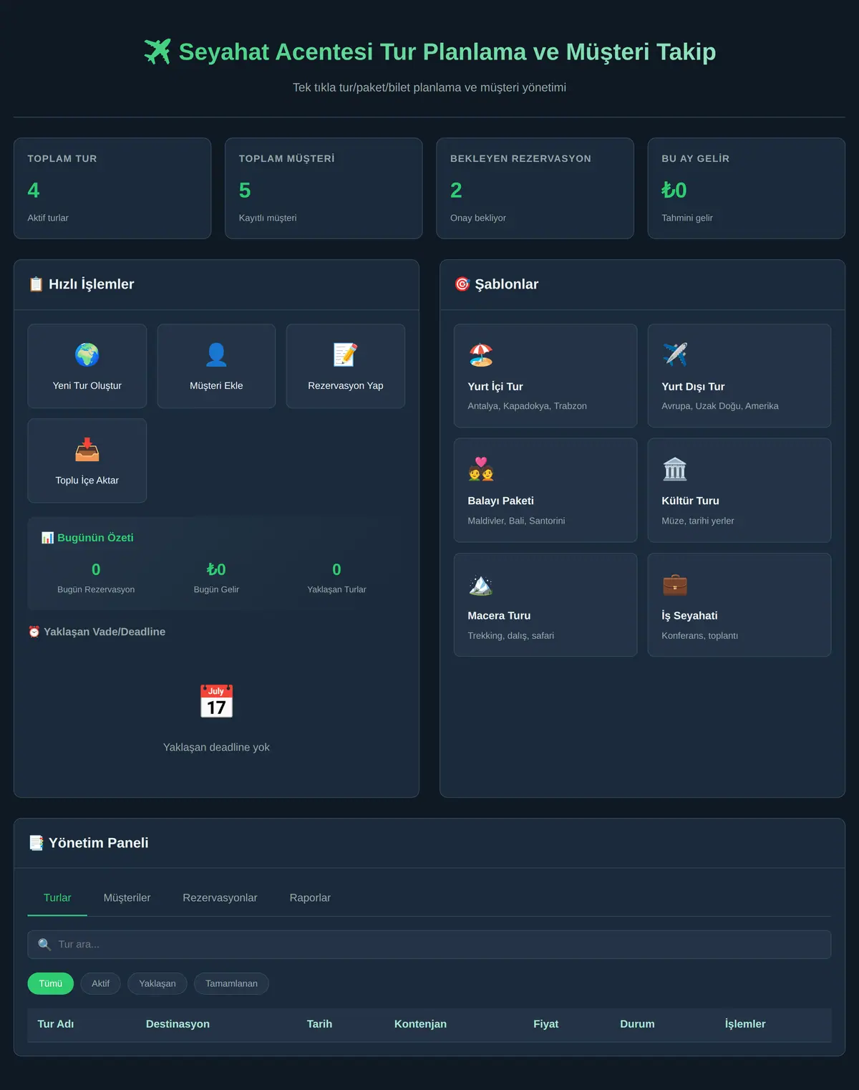Click the globe icon for Yeni Tur Oluştur
Screen dimensions: 859x1090
(87, 355)
